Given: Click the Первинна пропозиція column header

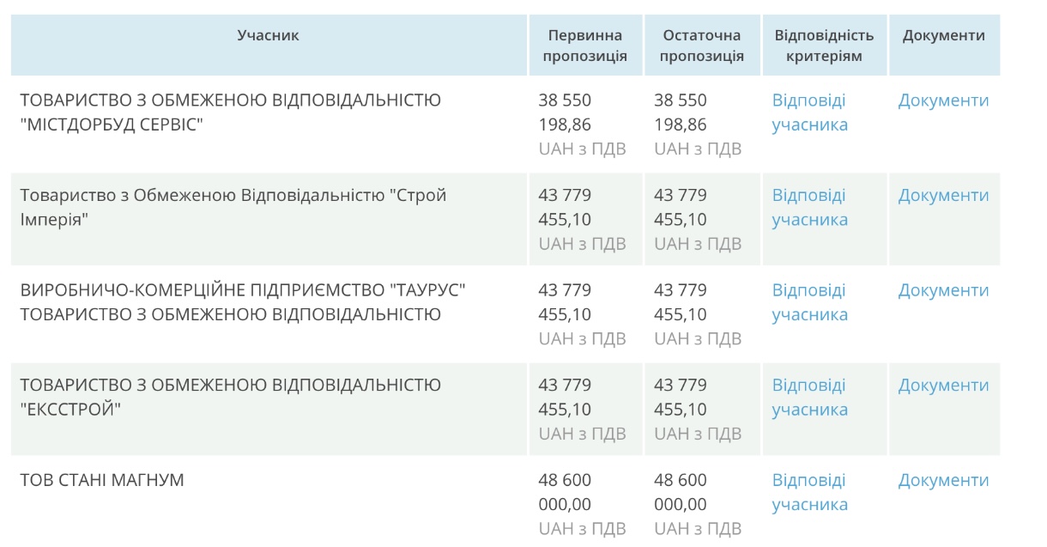Looking at the screenshot, I should click(584, 46).
